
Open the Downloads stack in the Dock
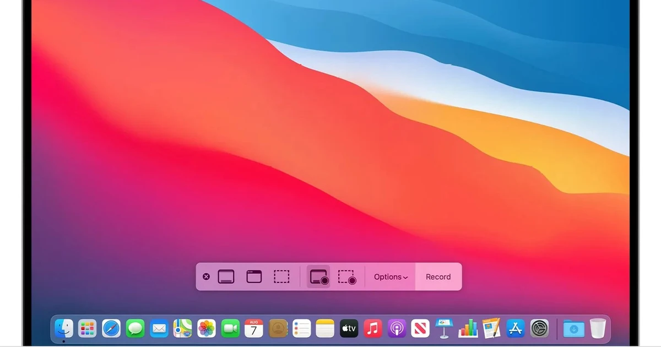(x=573, y=328)
